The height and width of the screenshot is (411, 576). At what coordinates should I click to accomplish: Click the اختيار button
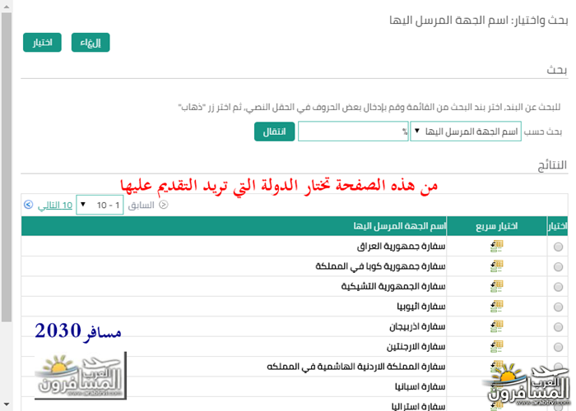tap(42, 43)
